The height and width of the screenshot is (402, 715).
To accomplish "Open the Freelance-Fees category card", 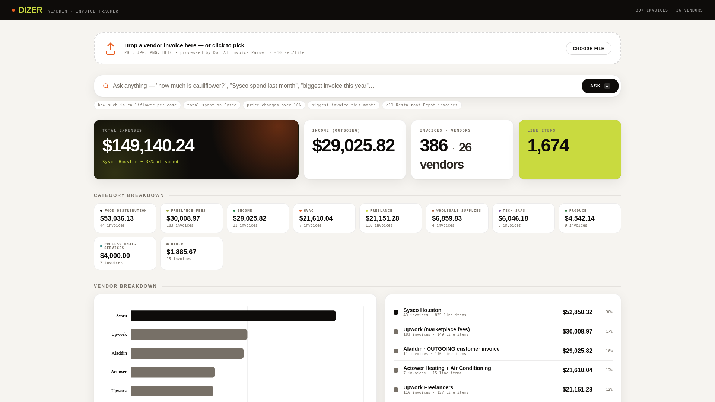I will pos(191,218).
